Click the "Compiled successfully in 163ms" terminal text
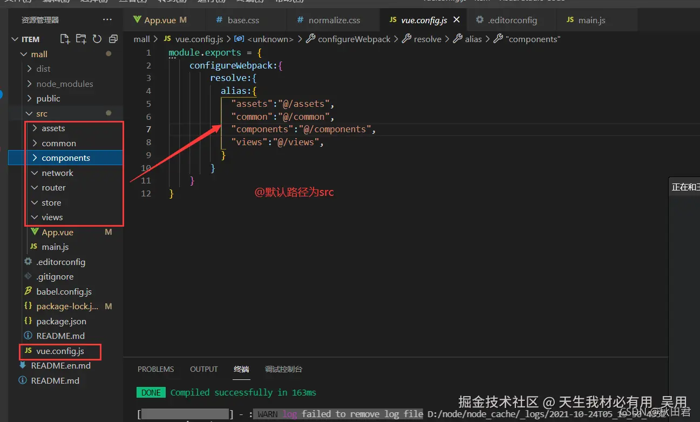Image resolution: width=700 pixels, height=422 pixels. (243, 392)
